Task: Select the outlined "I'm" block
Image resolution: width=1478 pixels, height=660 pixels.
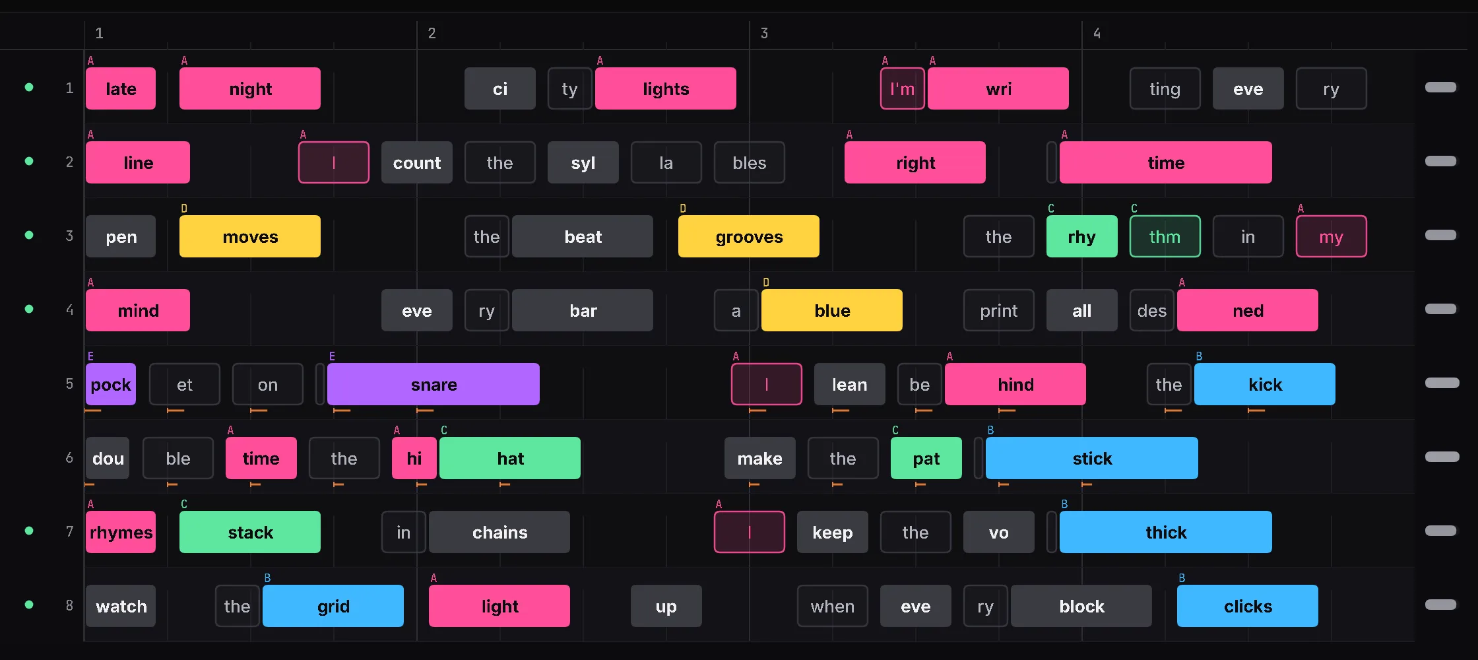Action: click(903, 88)
